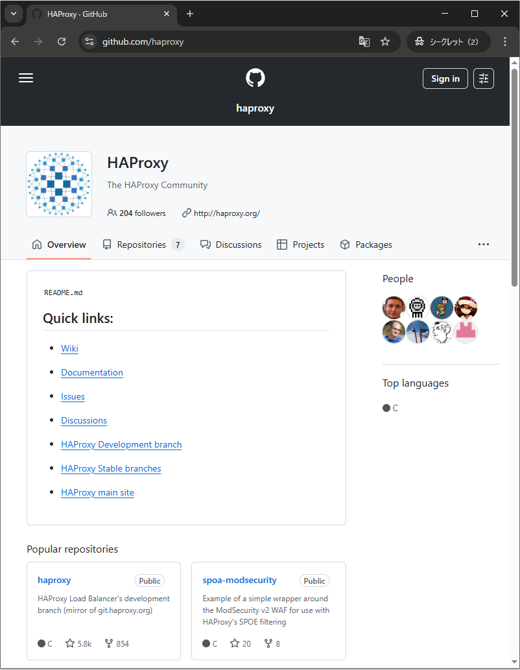View spoa-modsecurity 20 stargazers
Image resolution: width=520 pixels, height=670 pixels.
[x=241, y=643]
